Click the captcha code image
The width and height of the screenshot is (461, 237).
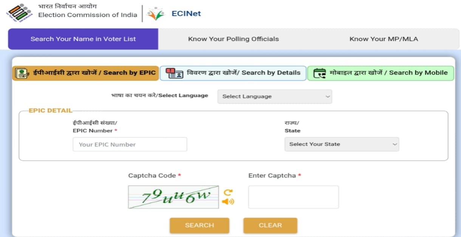click(173, 197)
